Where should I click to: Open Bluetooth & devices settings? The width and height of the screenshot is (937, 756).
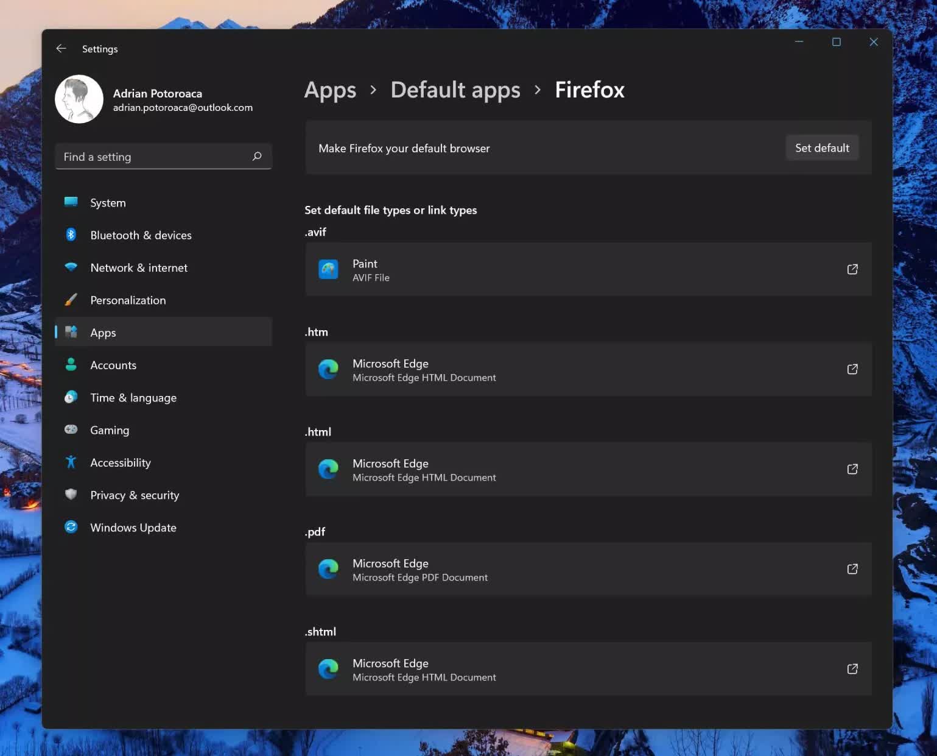tap(163, 235)
